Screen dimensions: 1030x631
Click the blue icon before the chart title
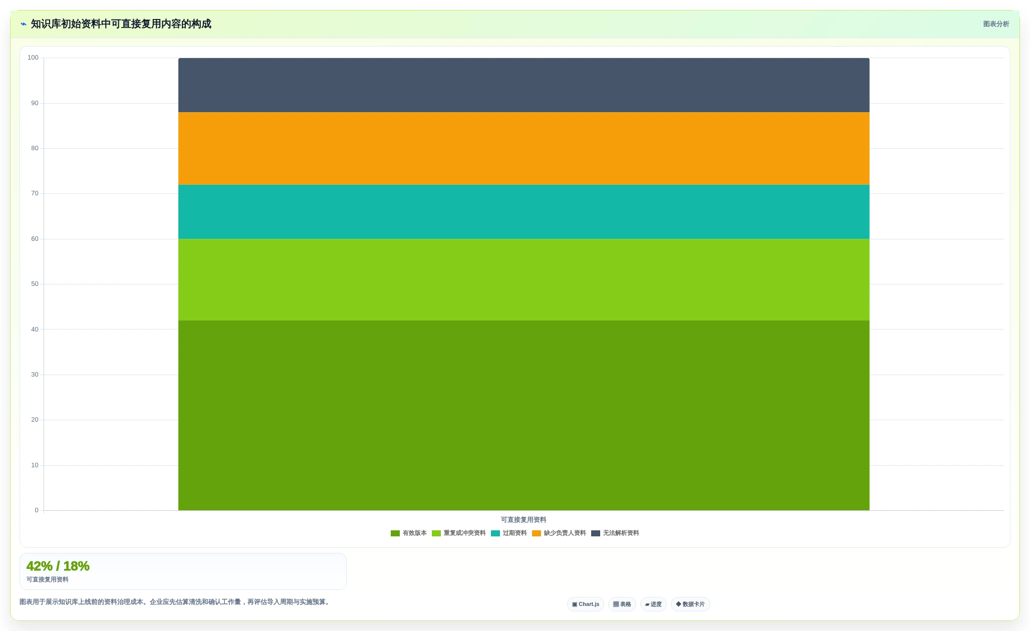[x=24, y=24]
